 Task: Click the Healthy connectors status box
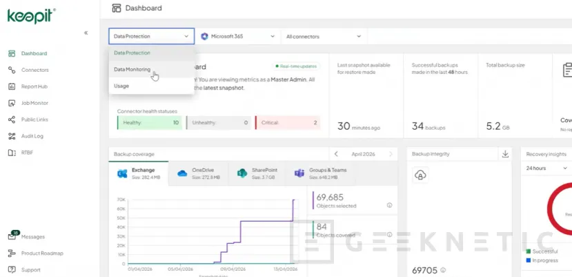[x=150, y=123]
